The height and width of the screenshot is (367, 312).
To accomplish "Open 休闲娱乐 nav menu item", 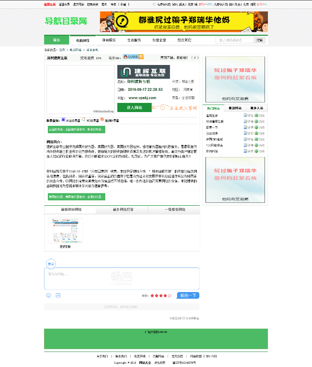I will (109, 40).
